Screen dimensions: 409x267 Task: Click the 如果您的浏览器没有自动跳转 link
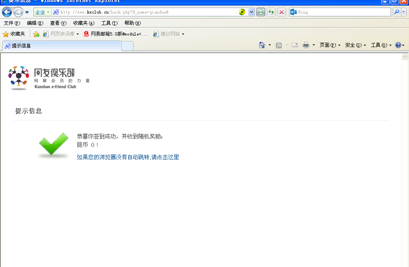(128, 157)
